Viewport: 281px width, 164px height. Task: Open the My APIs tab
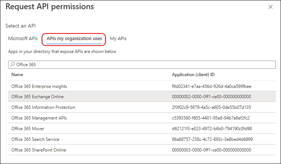[118, 39]
